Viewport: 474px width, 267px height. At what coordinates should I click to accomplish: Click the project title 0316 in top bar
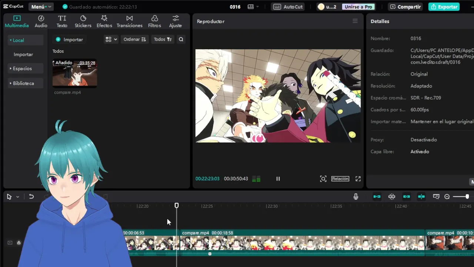[235, 7]
